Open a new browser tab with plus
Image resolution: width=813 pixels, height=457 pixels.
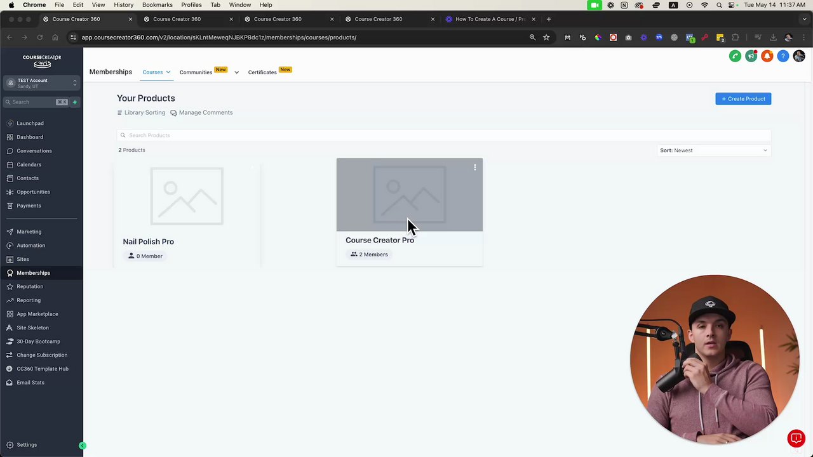[x=549, y=19]
